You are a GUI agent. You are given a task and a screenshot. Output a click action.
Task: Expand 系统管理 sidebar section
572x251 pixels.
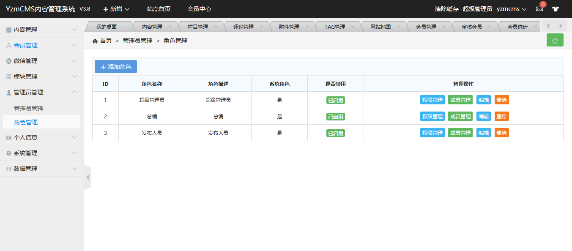click(x=41, y=153)
